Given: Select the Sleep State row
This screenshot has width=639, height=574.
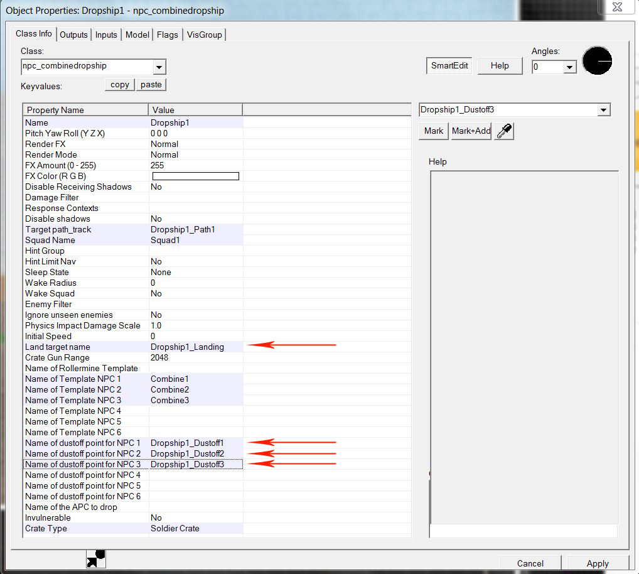Looking at the screenshot, I should point(133,272).
